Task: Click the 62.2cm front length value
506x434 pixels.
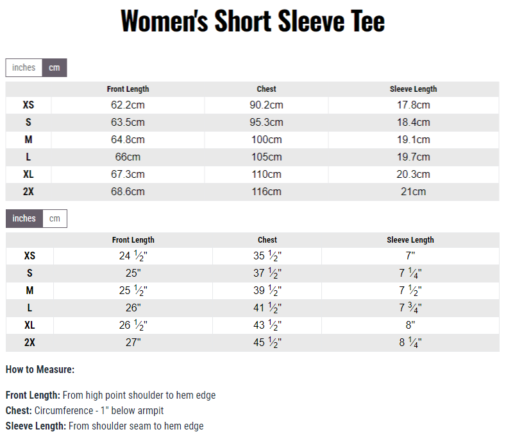Action: click(128, 105)
